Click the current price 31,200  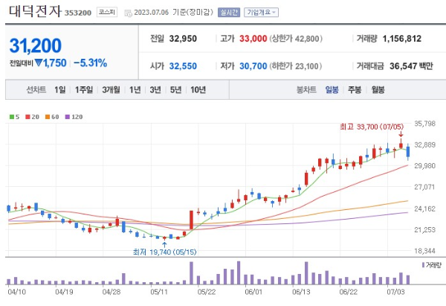pos(35,45)
